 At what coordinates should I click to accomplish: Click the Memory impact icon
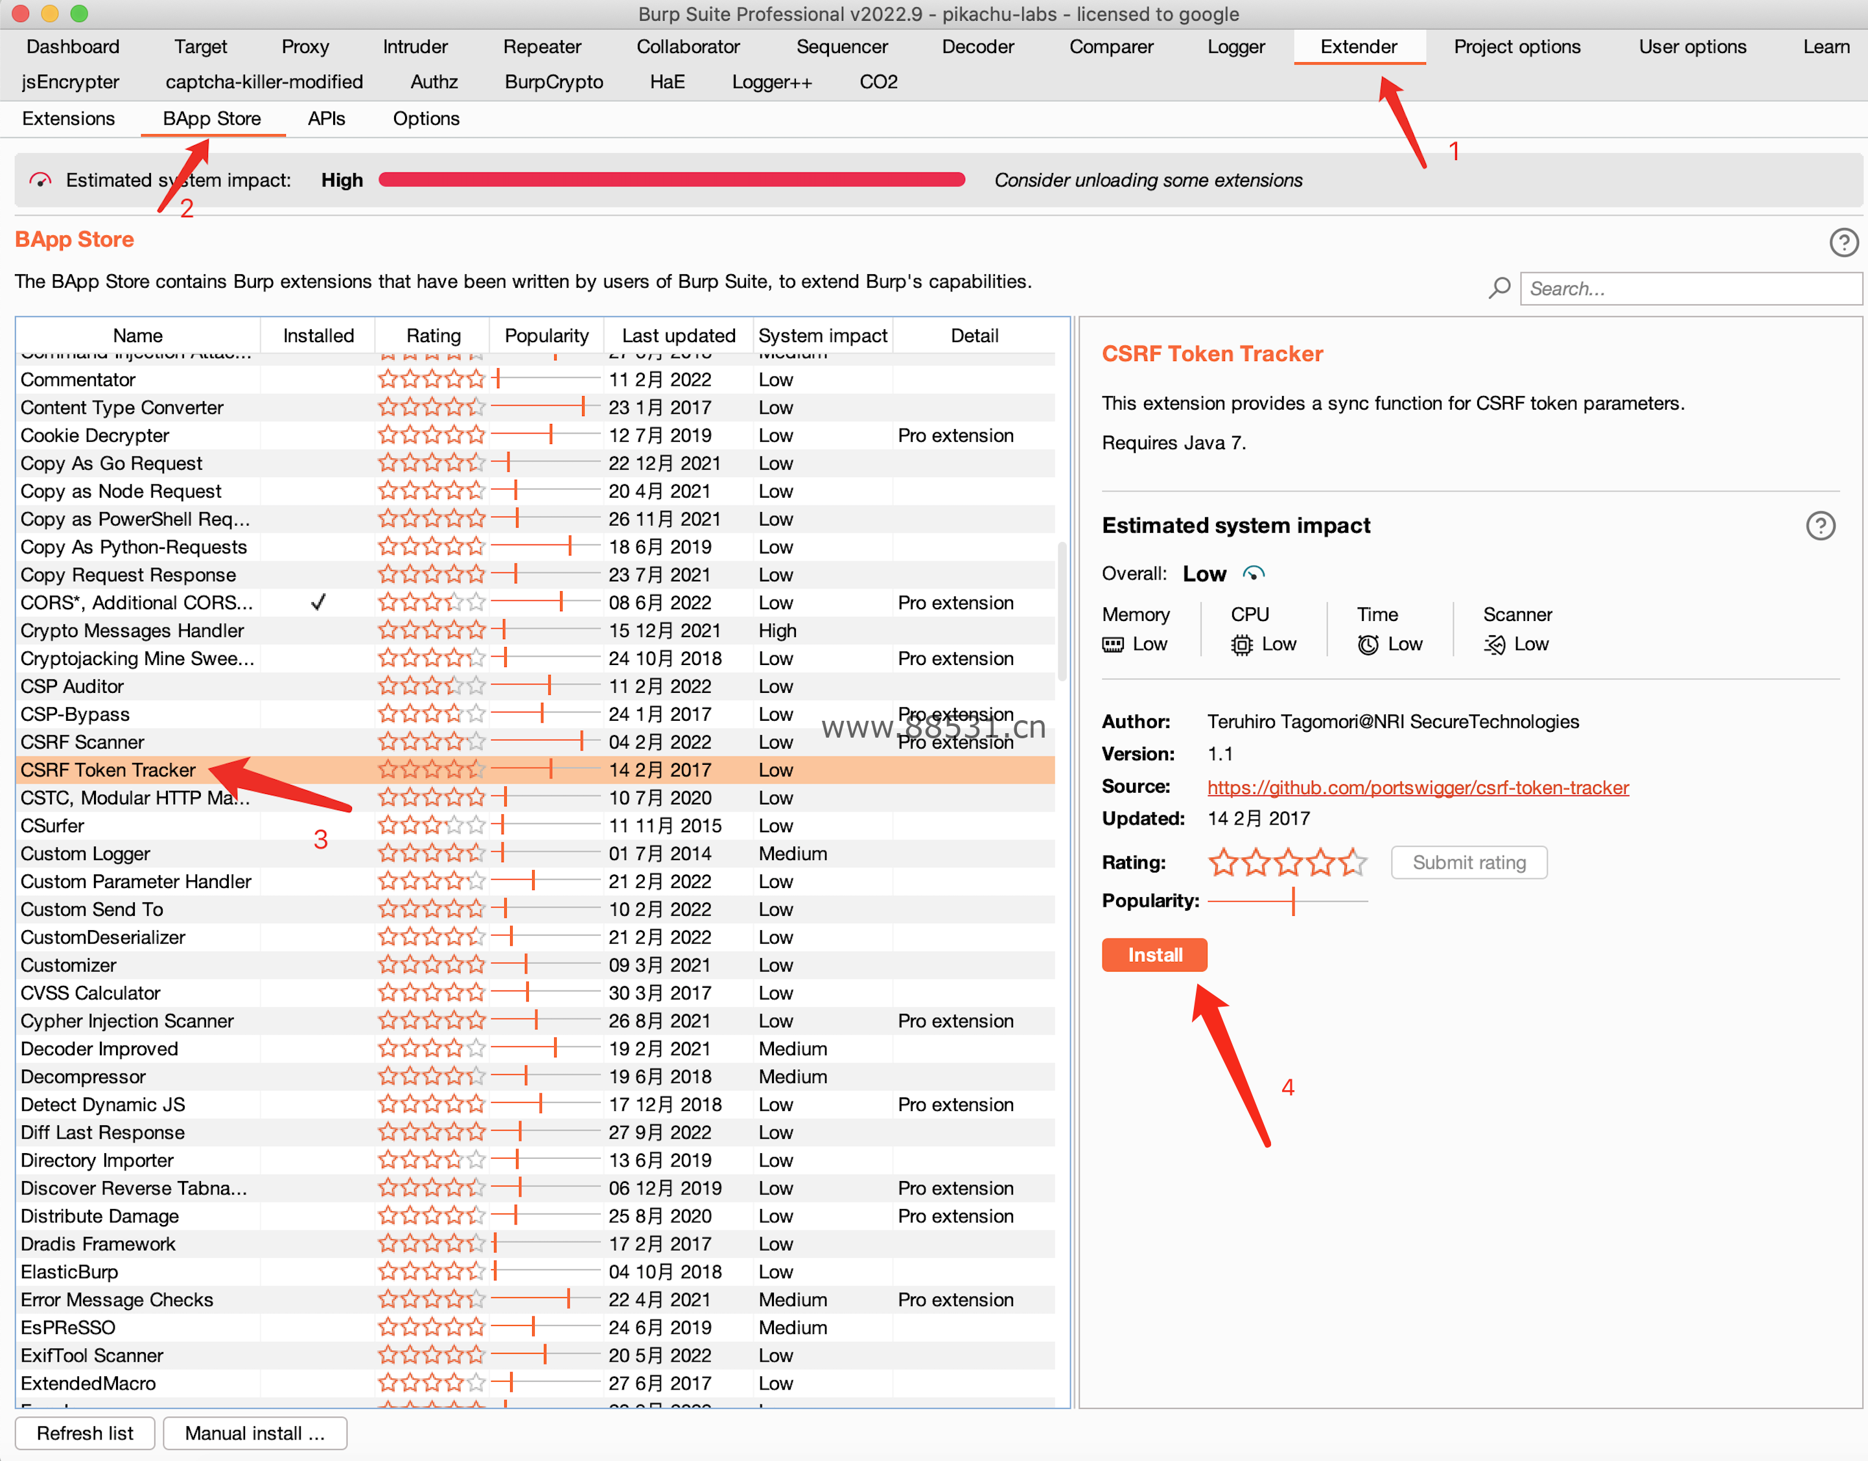pos(1112,644)
